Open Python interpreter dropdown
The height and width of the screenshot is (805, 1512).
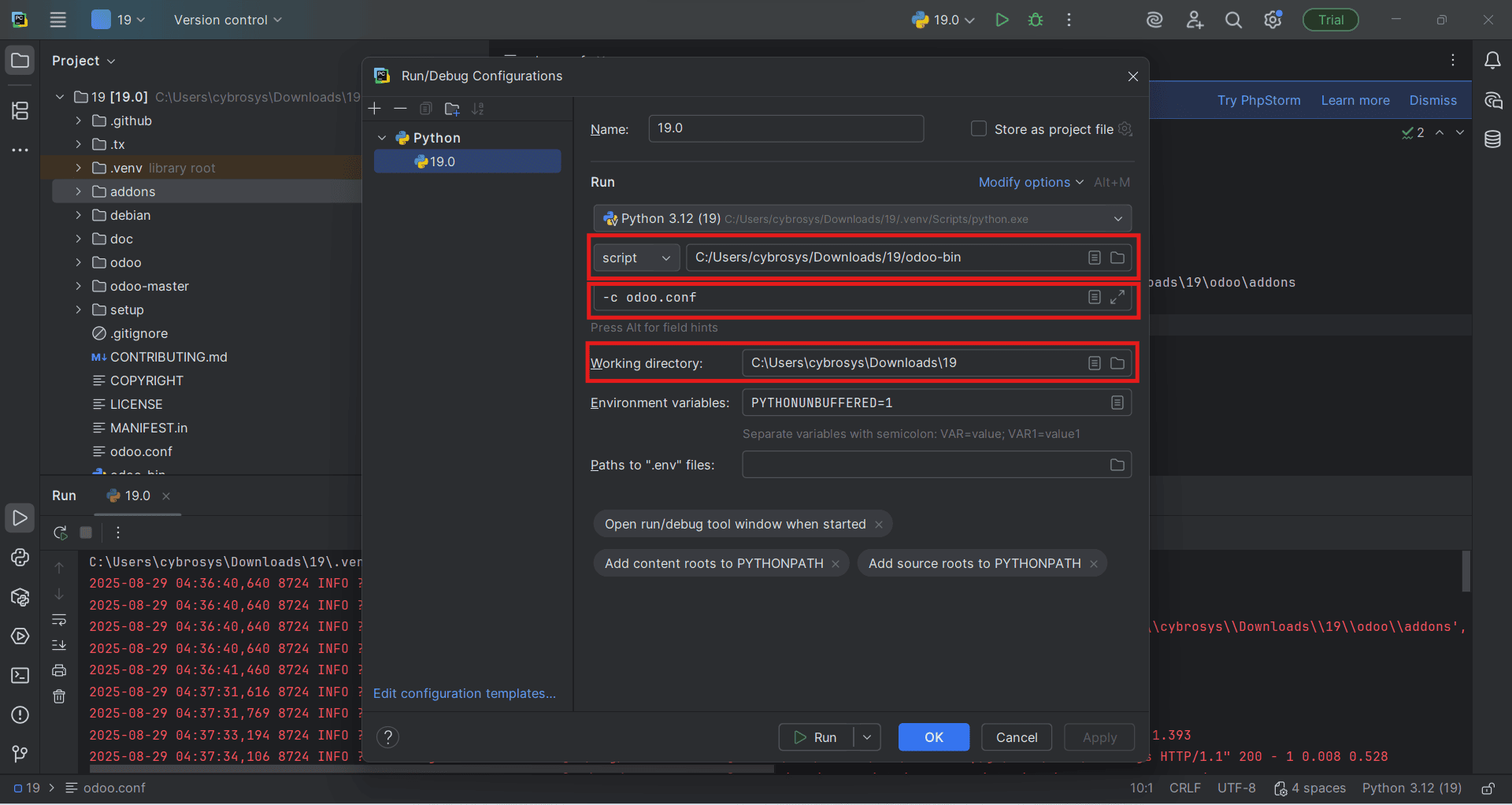(862, 218)
